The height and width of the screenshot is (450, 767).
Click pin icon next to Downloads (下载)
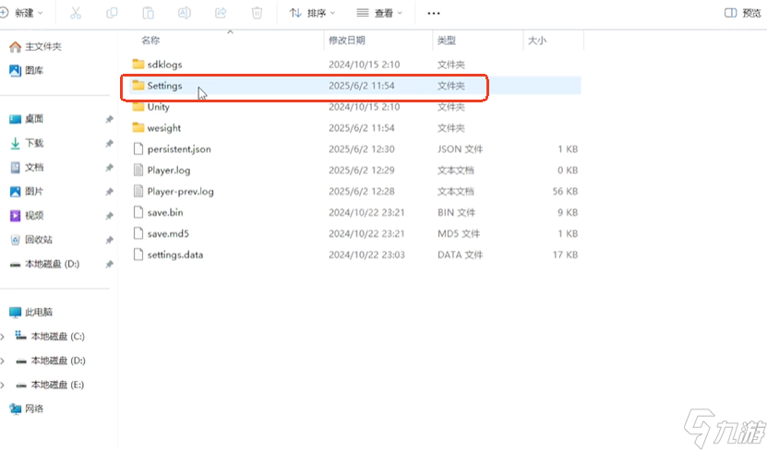coord(109,143)
